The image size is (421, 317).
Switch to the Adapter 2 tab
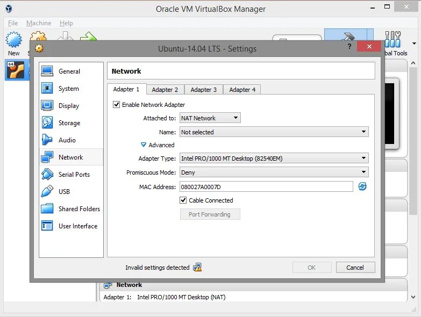pyautogui.click(x=165, y=90)
